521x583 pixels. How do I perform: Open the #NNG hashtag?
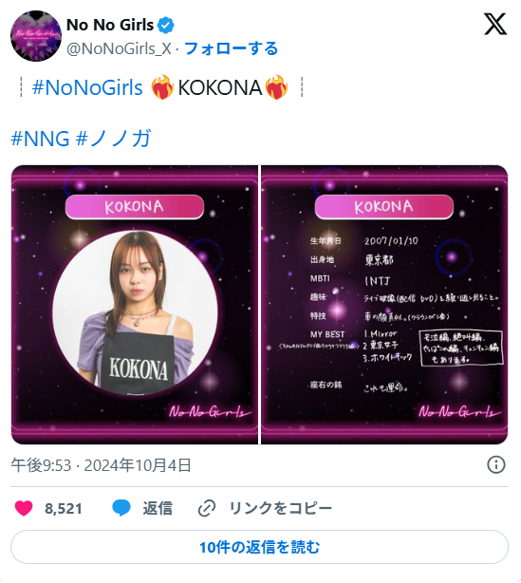pyautogui.click(x=40, y=139)
